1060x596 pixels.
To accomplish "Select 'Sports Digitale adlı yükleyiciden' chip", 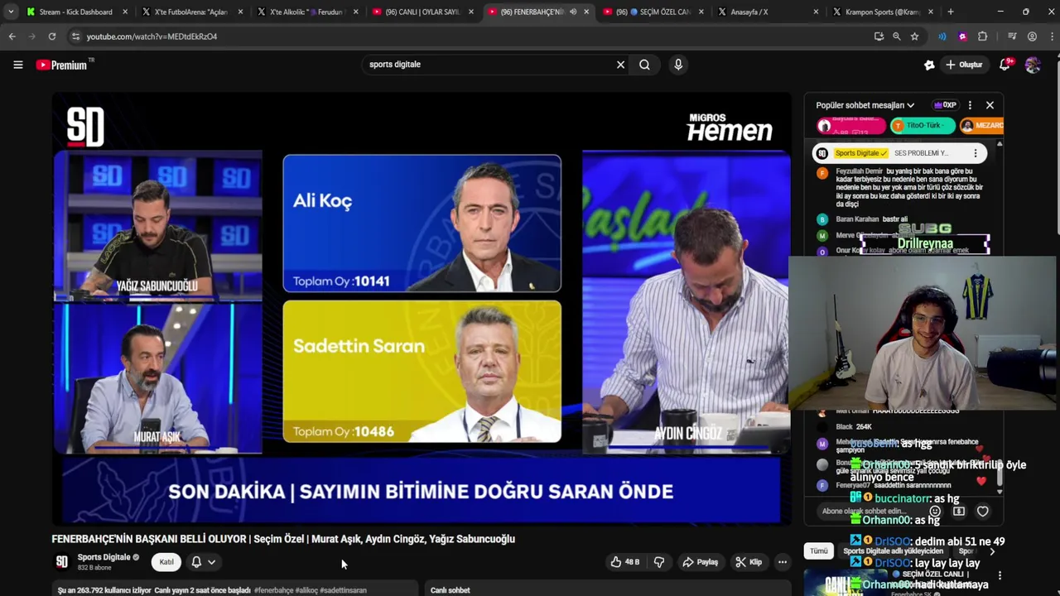I will coord(893,551).
